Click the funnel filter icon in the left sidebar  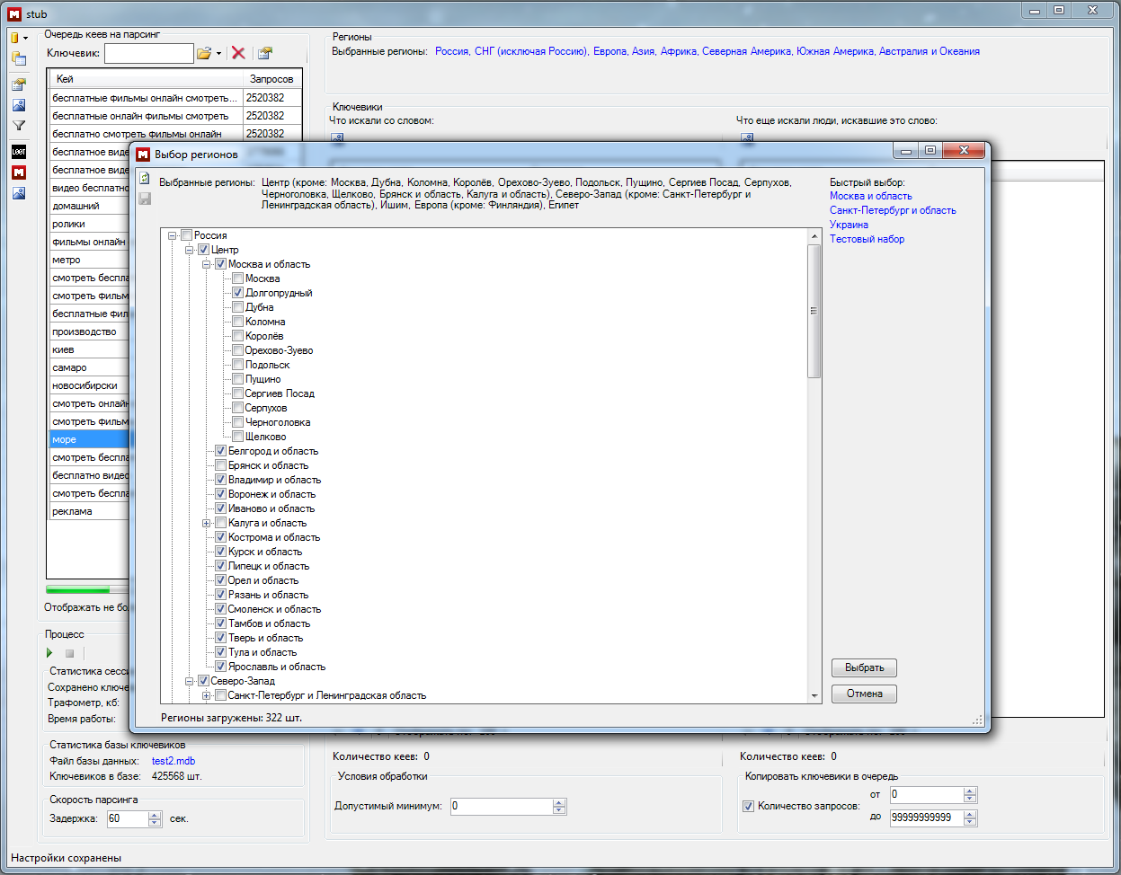19,127
